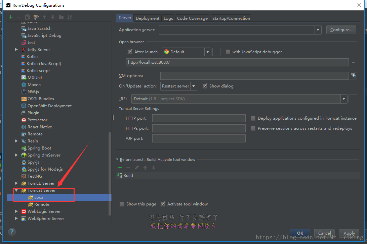Click the localhost URL input field
The height and width of the screenshot is (244, 367).
coord(237,62)
